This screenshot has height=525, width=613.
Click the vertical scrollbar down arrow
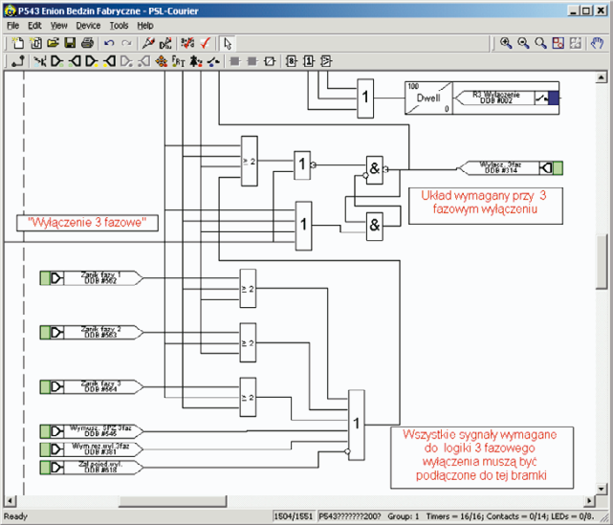pyautogui.click(x=602, y=488)
